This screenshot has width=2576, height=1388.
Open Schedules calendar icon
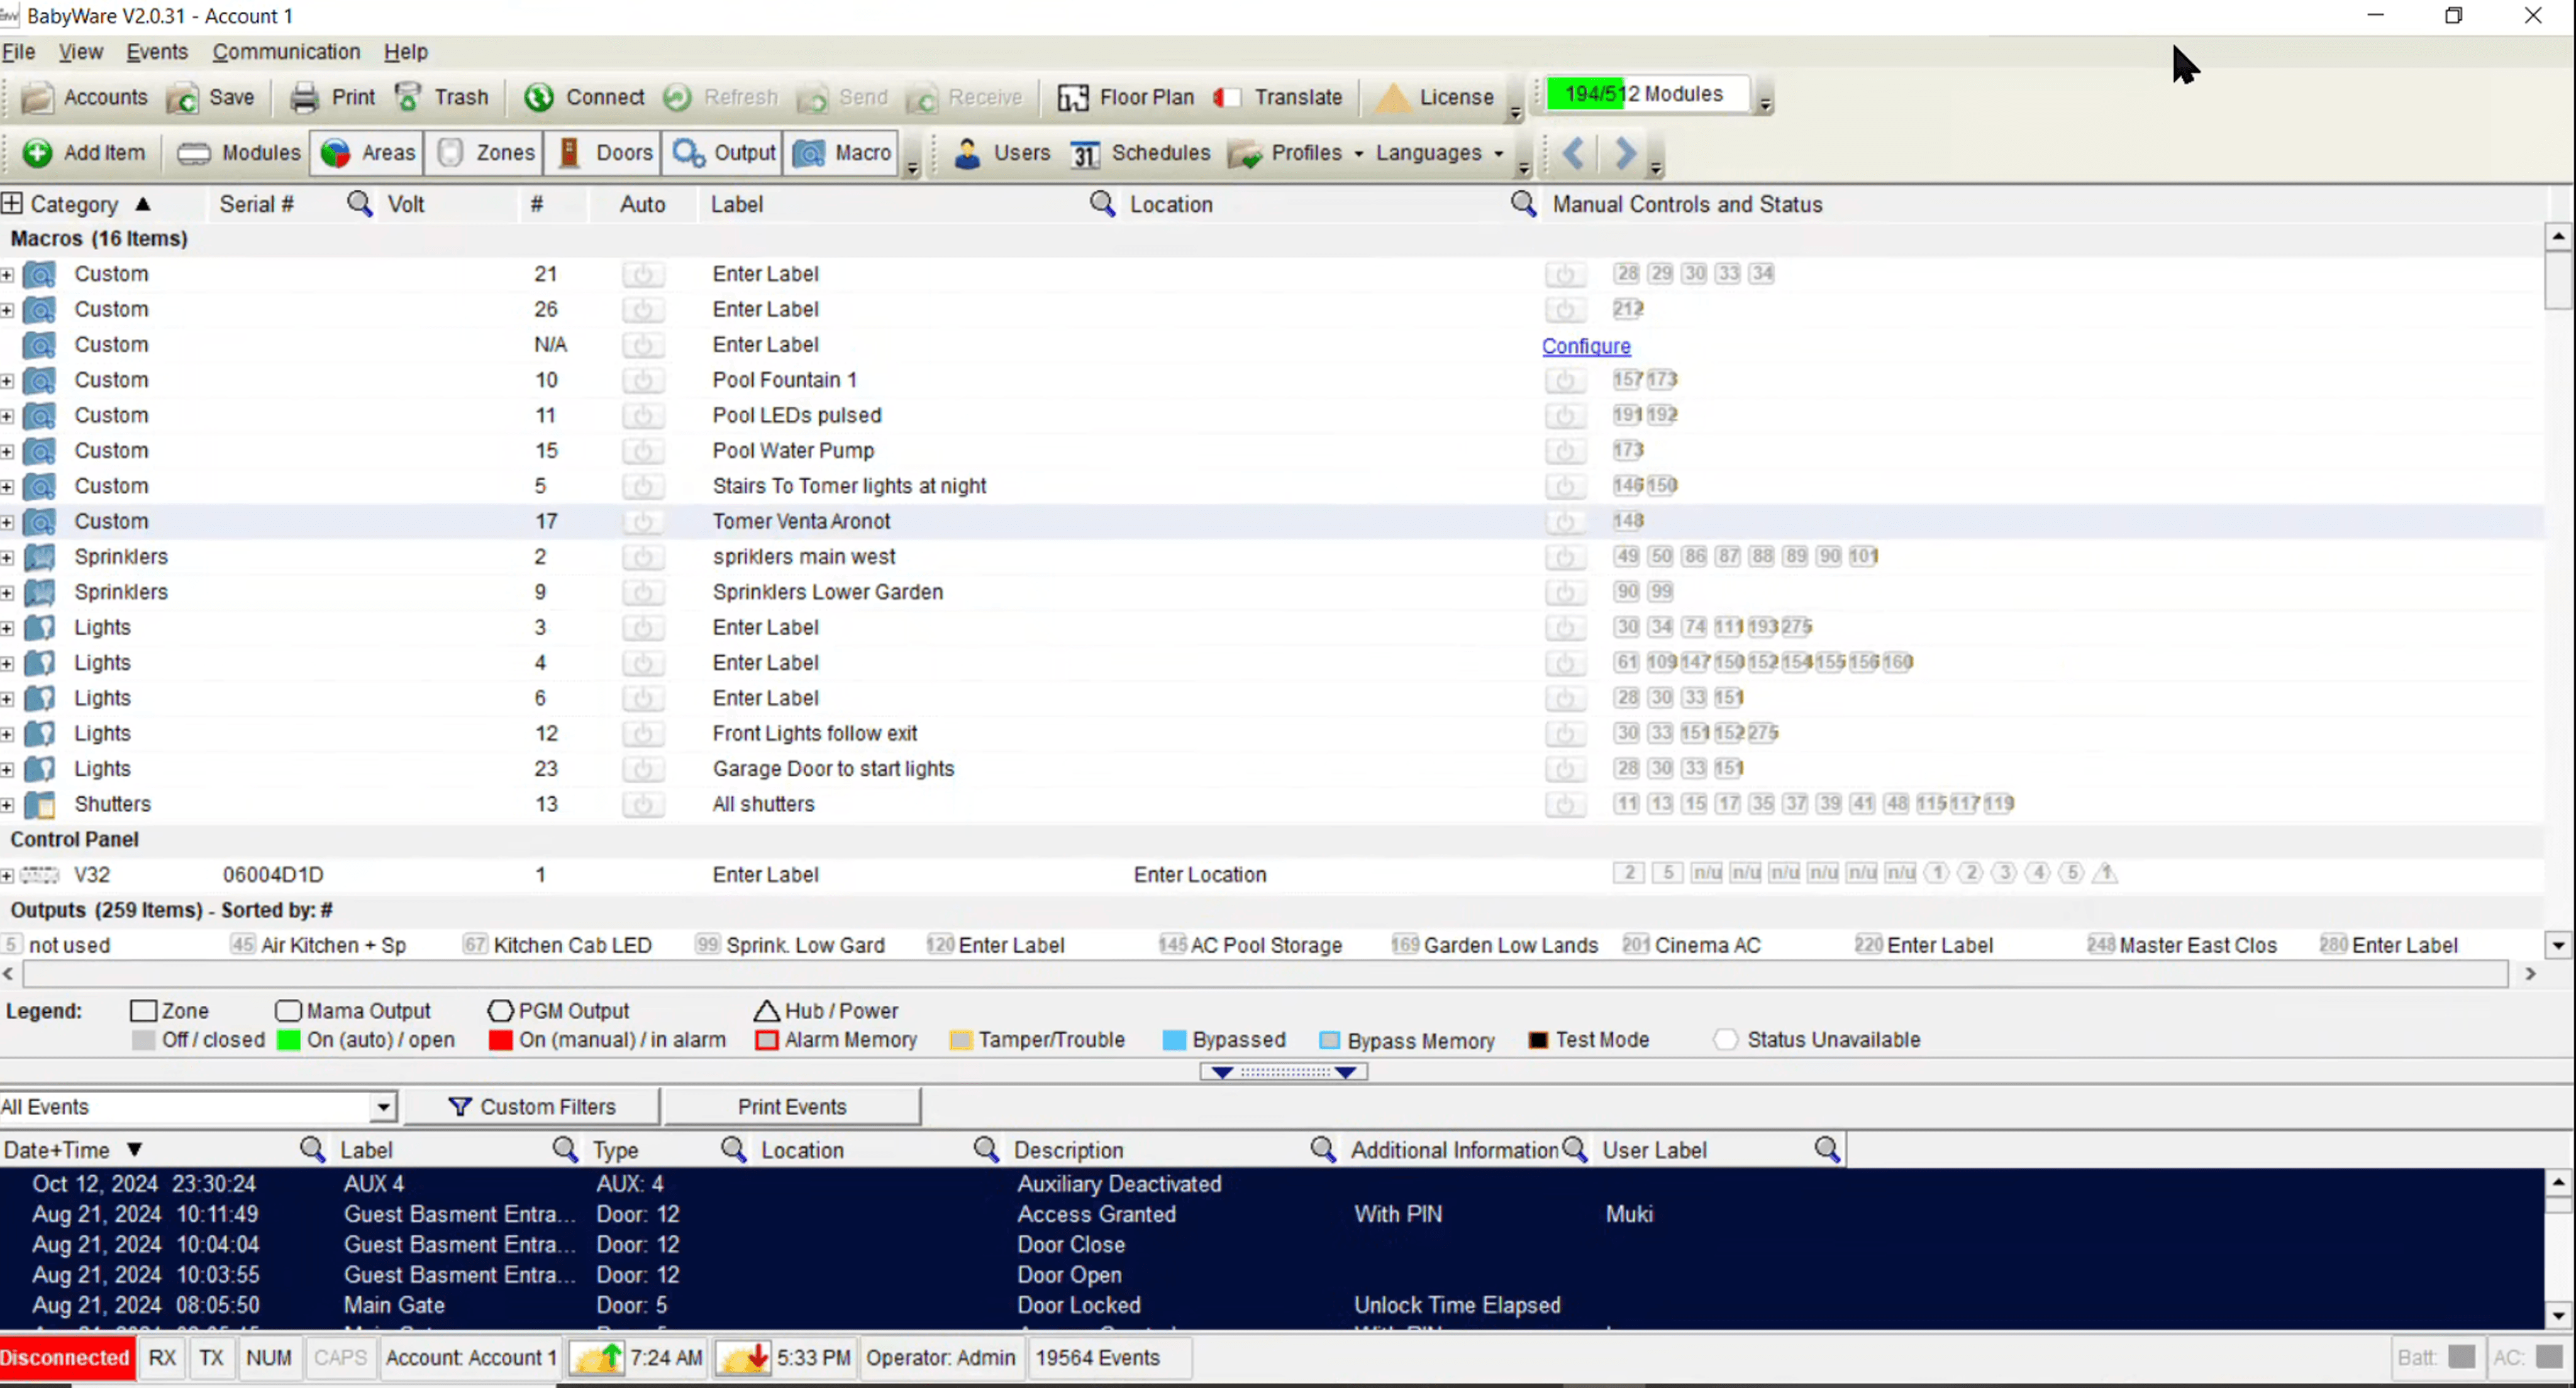pyautogui.click(x=1085, y=153)
